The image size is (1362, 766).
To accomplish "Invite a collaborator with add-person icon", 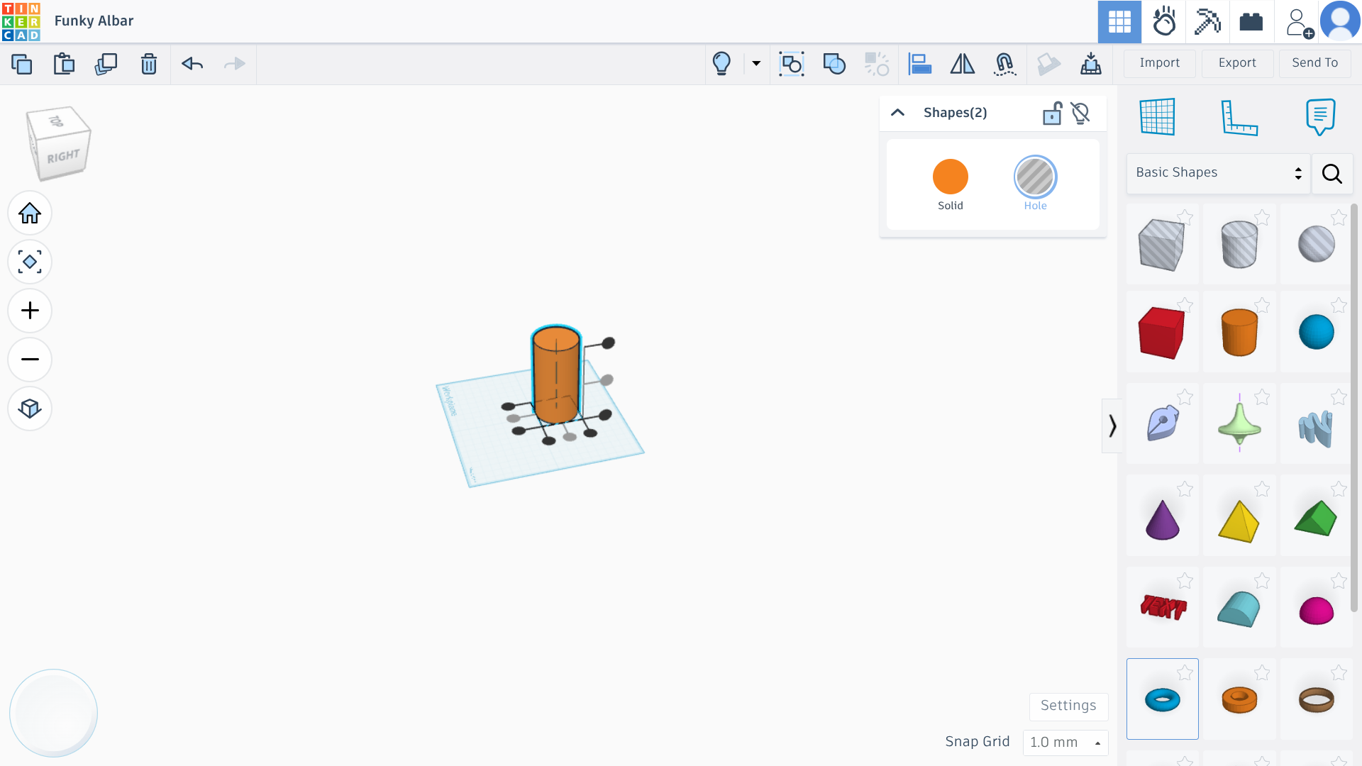I will pos(1298,23).
